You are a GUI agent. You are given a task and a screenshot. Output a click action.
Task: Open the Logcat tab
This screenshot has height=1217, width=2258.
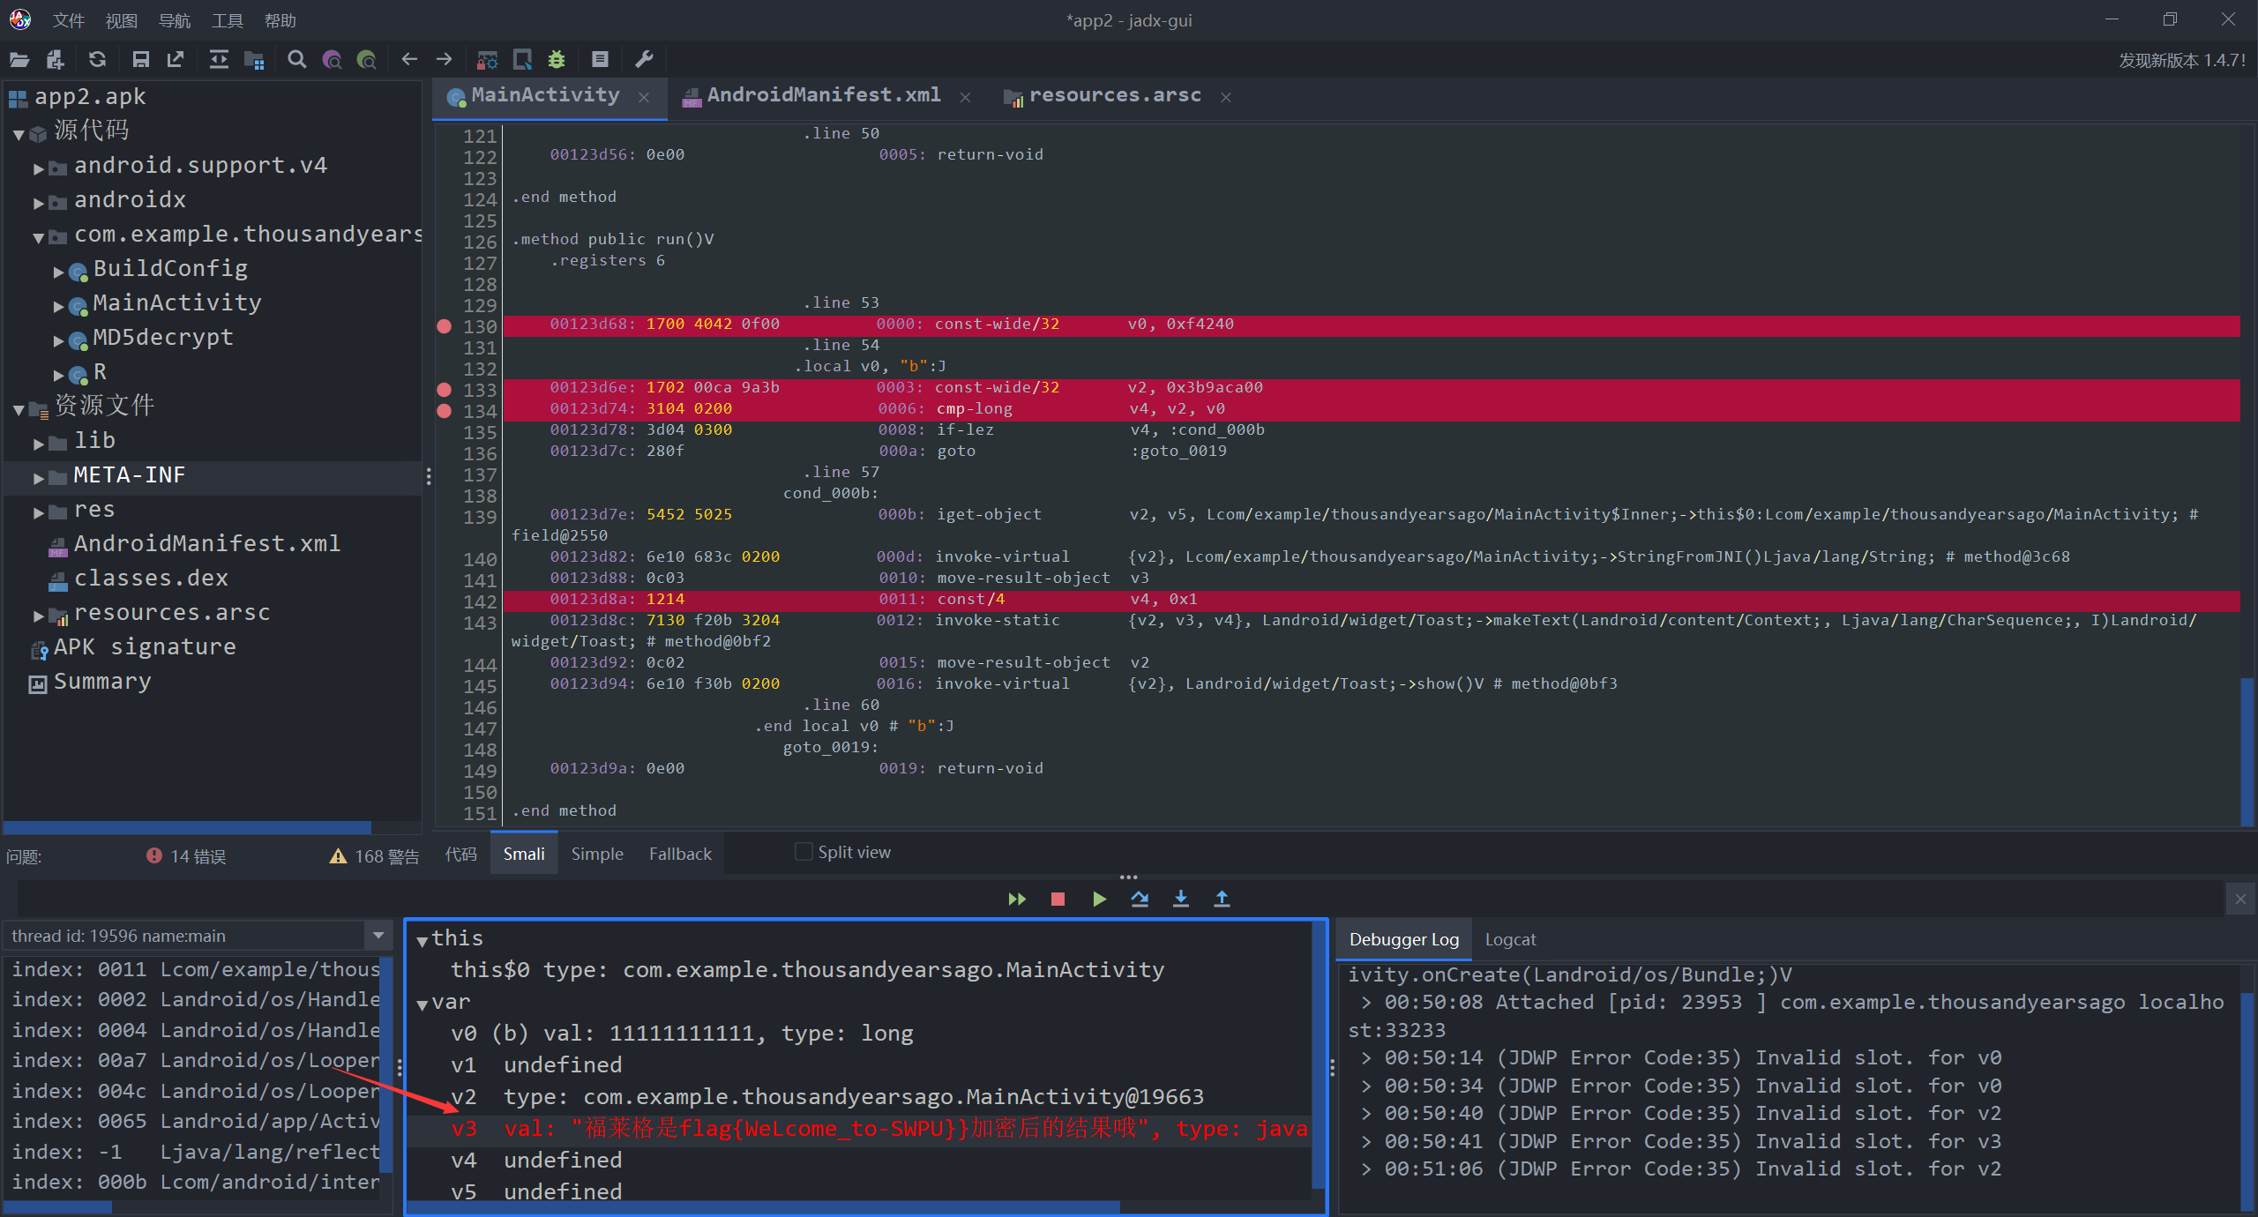(x=1510, y=939)
